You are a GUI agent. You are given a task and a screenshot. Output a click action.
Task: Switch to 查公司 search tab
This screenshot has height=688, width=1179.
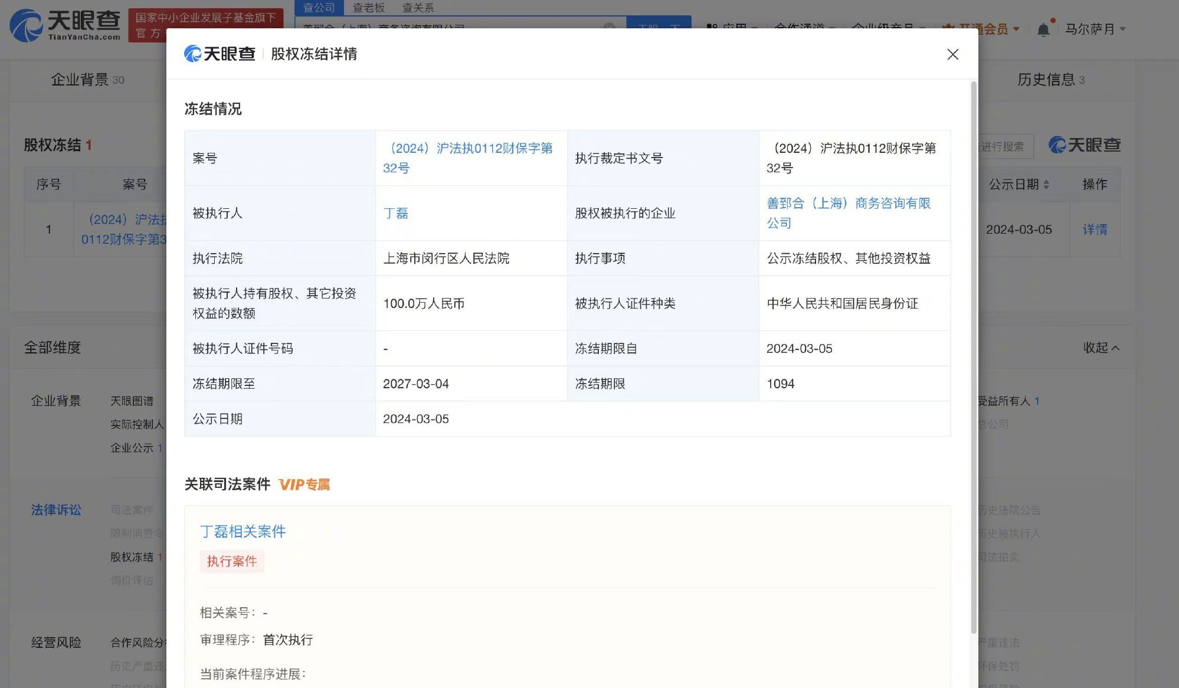pyautogui.click(x=319, y=8)
